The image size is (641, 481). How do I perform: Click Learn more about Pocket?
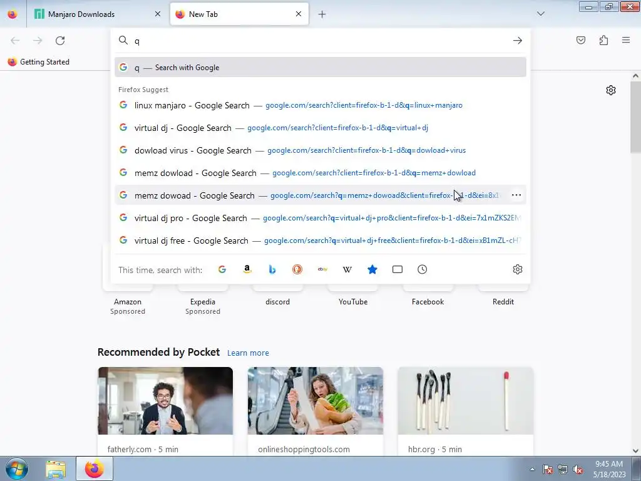click(248, 353)
